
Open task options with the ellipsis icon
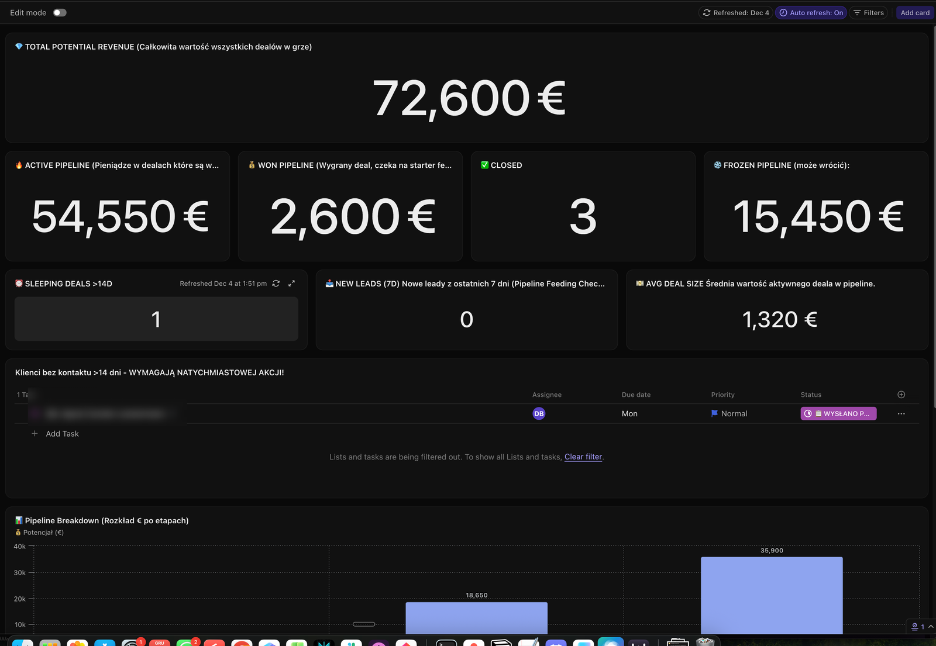pos(901,413)
